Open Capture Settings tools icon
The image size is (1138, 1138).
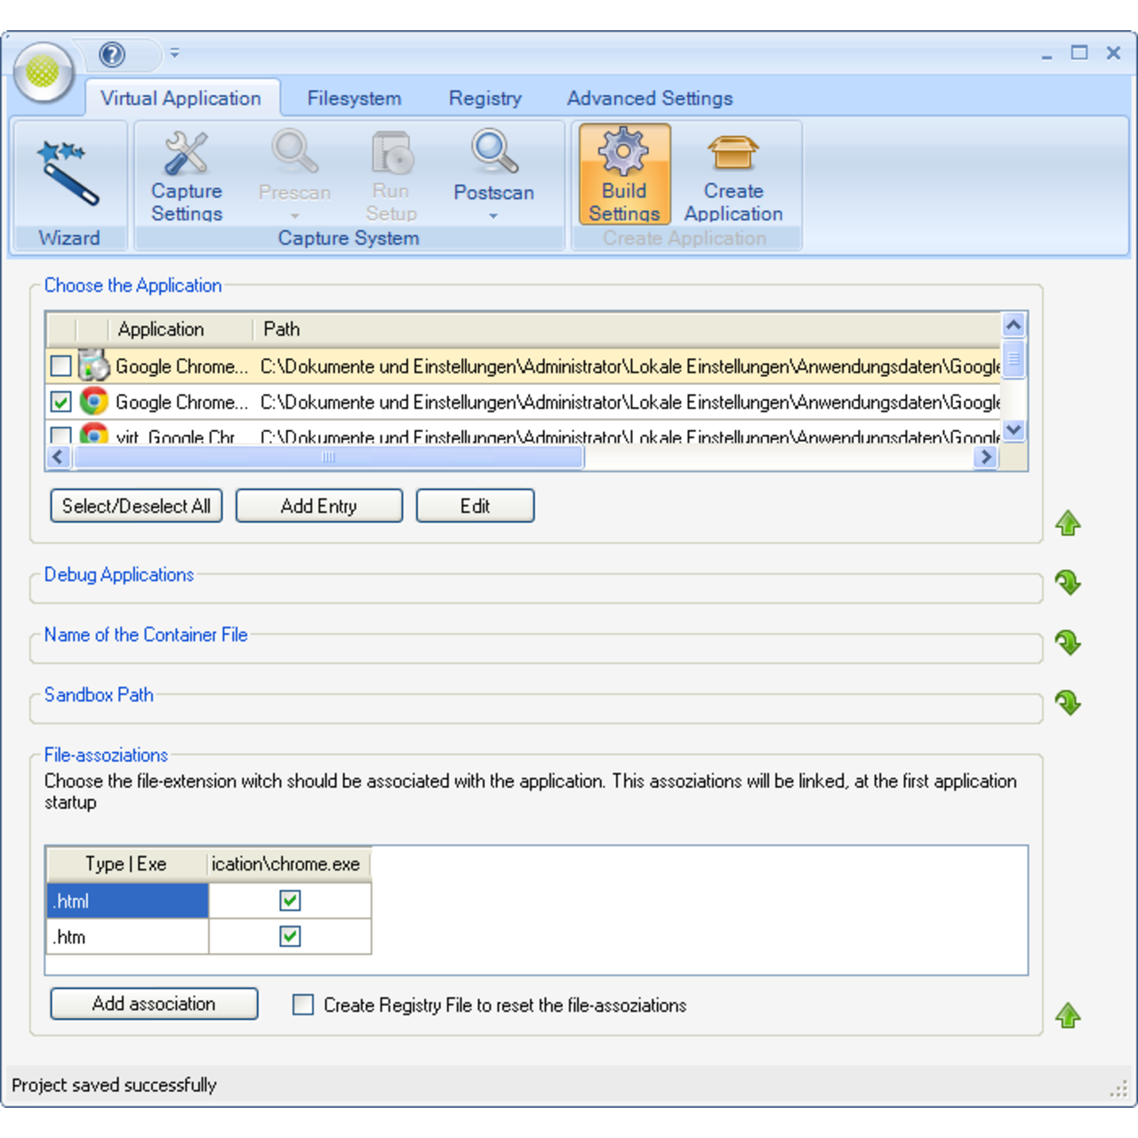(x=186, y=154)
